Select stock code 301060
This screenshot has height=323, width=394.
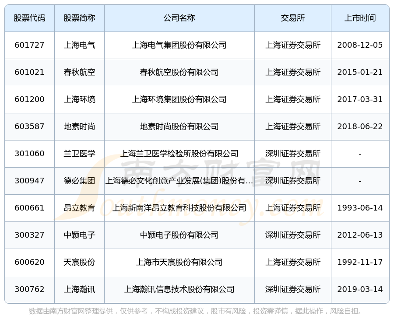tap(29, 154)
